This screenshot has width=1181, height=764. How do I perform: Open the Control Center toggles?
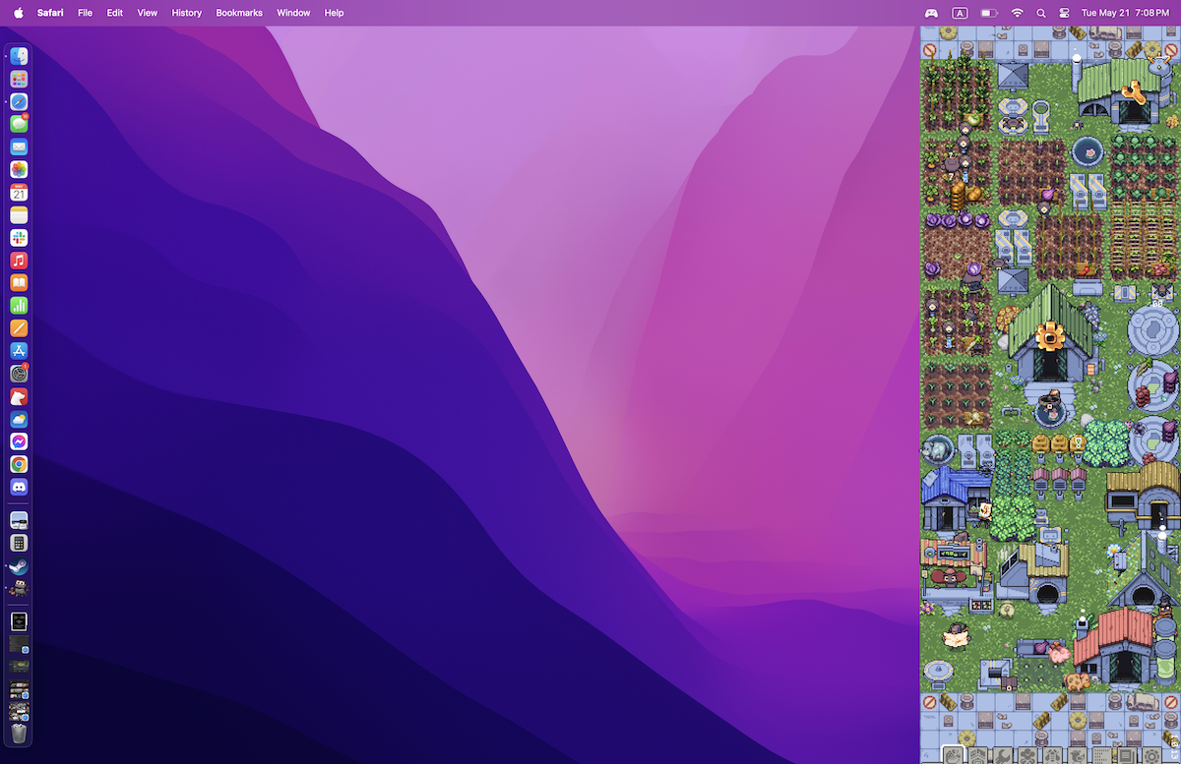(1064, 13)
